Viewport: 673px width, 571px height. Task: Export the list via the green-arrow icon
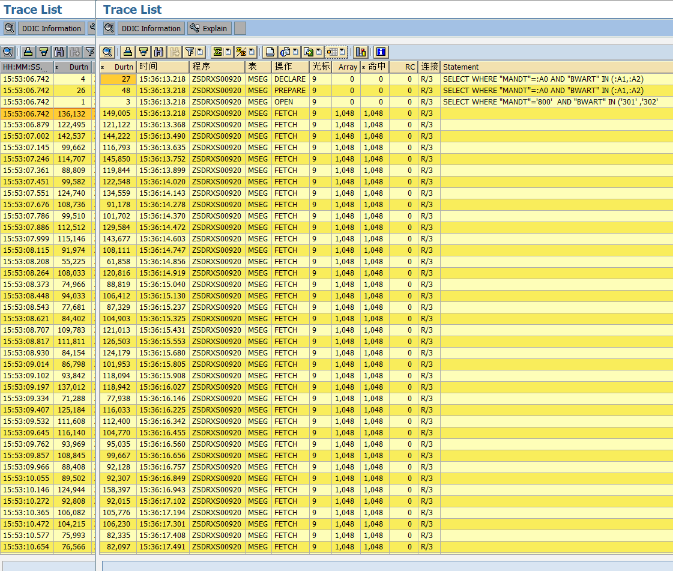[308, 52]
